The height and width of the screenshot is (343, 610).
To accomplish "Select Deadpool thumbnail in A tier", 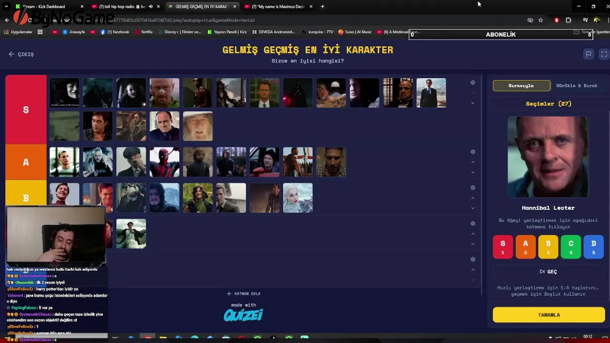I will [x=164, y=162].
